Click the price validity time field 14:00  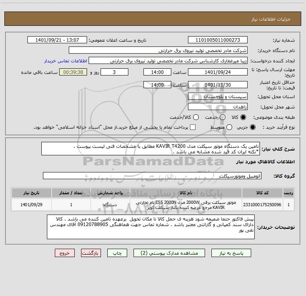pos(157,85)
